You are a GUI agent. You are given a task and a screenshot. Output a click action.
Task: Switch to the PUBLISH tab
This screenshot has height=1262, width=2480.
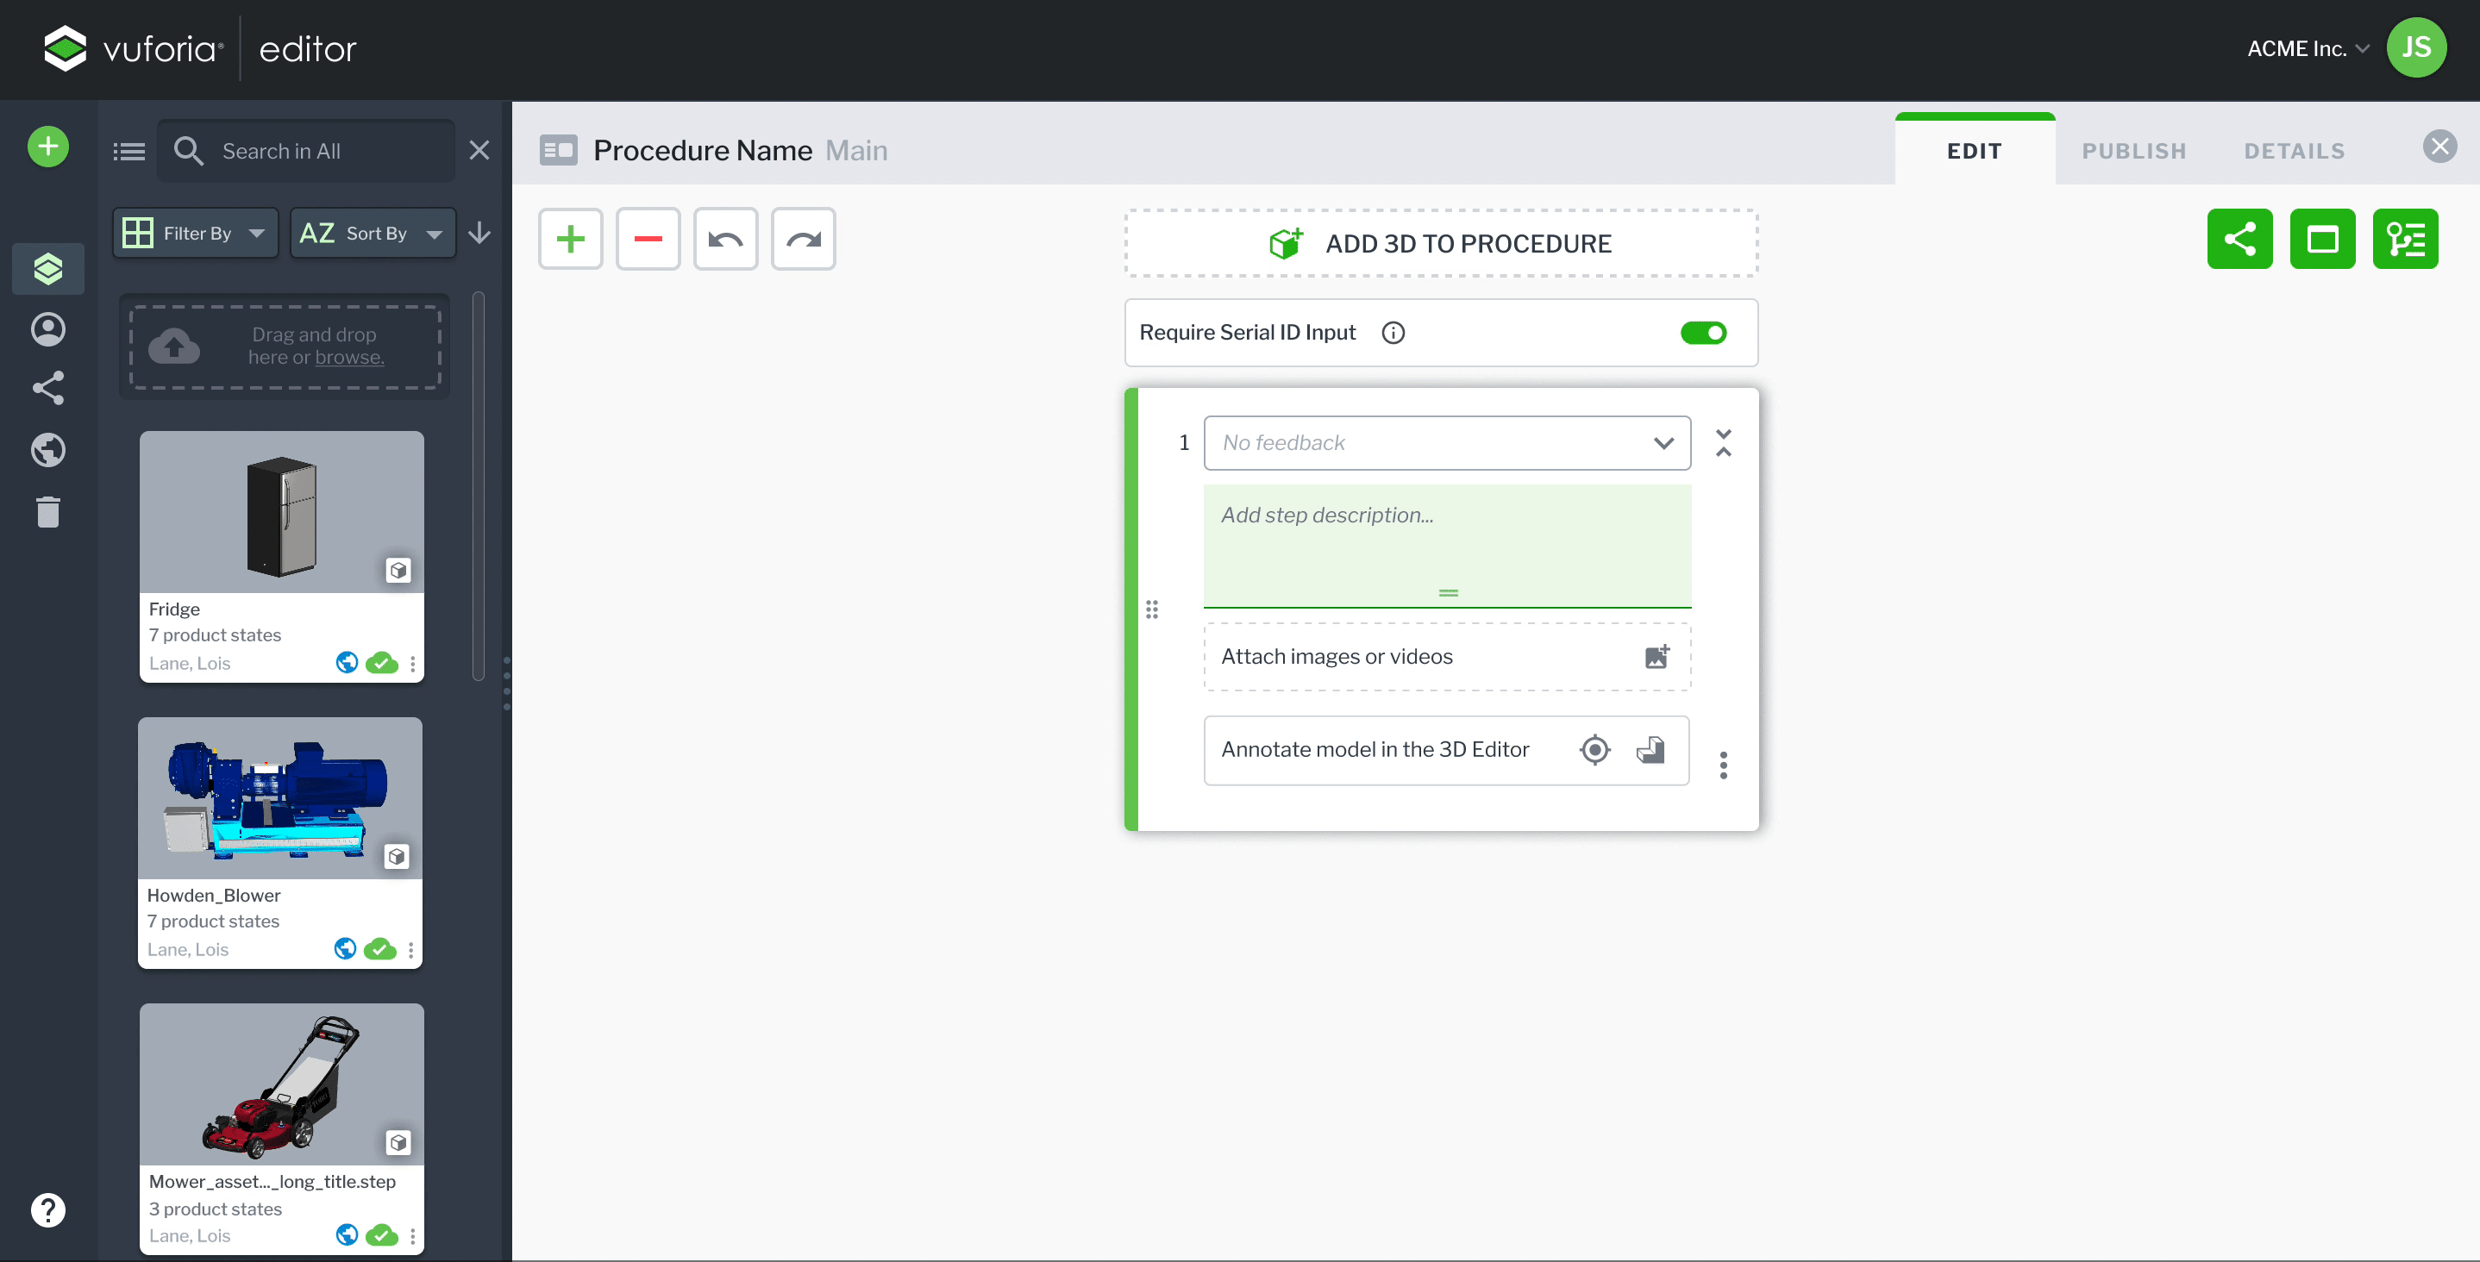(2133, 151)
